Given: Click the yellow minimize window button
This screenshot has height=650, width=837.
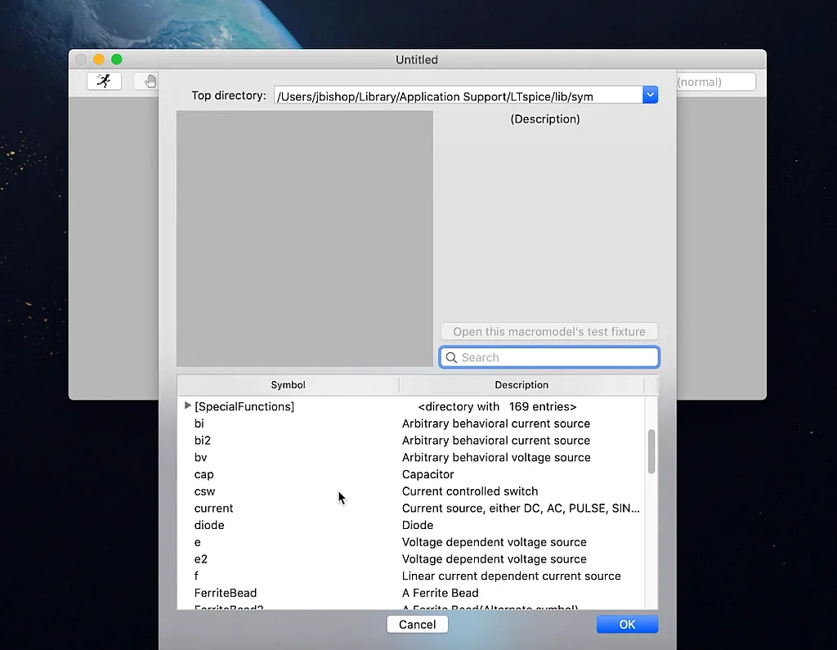Looking at the screenshot, I should [x=99, y=60].
